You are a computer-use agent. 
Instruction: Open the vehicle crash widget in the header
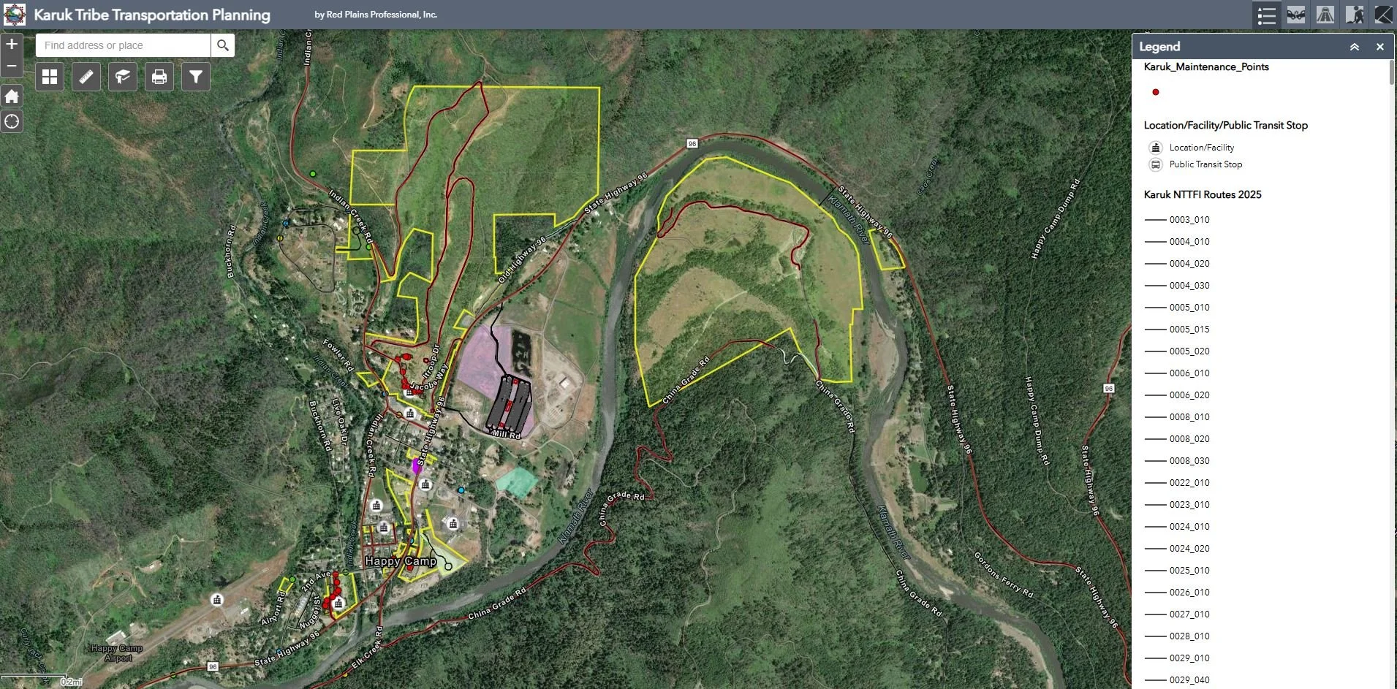pyautogui.click(x=1296, y=15)
